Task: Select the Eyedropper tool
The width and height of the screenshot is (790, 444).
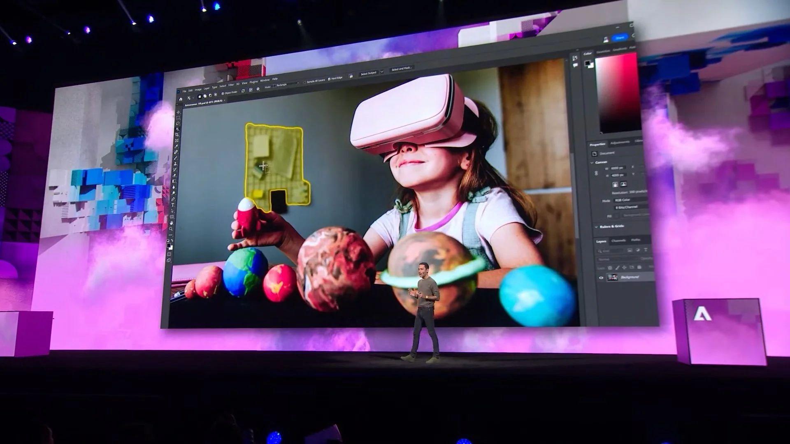Action: [x=176, y=146]
